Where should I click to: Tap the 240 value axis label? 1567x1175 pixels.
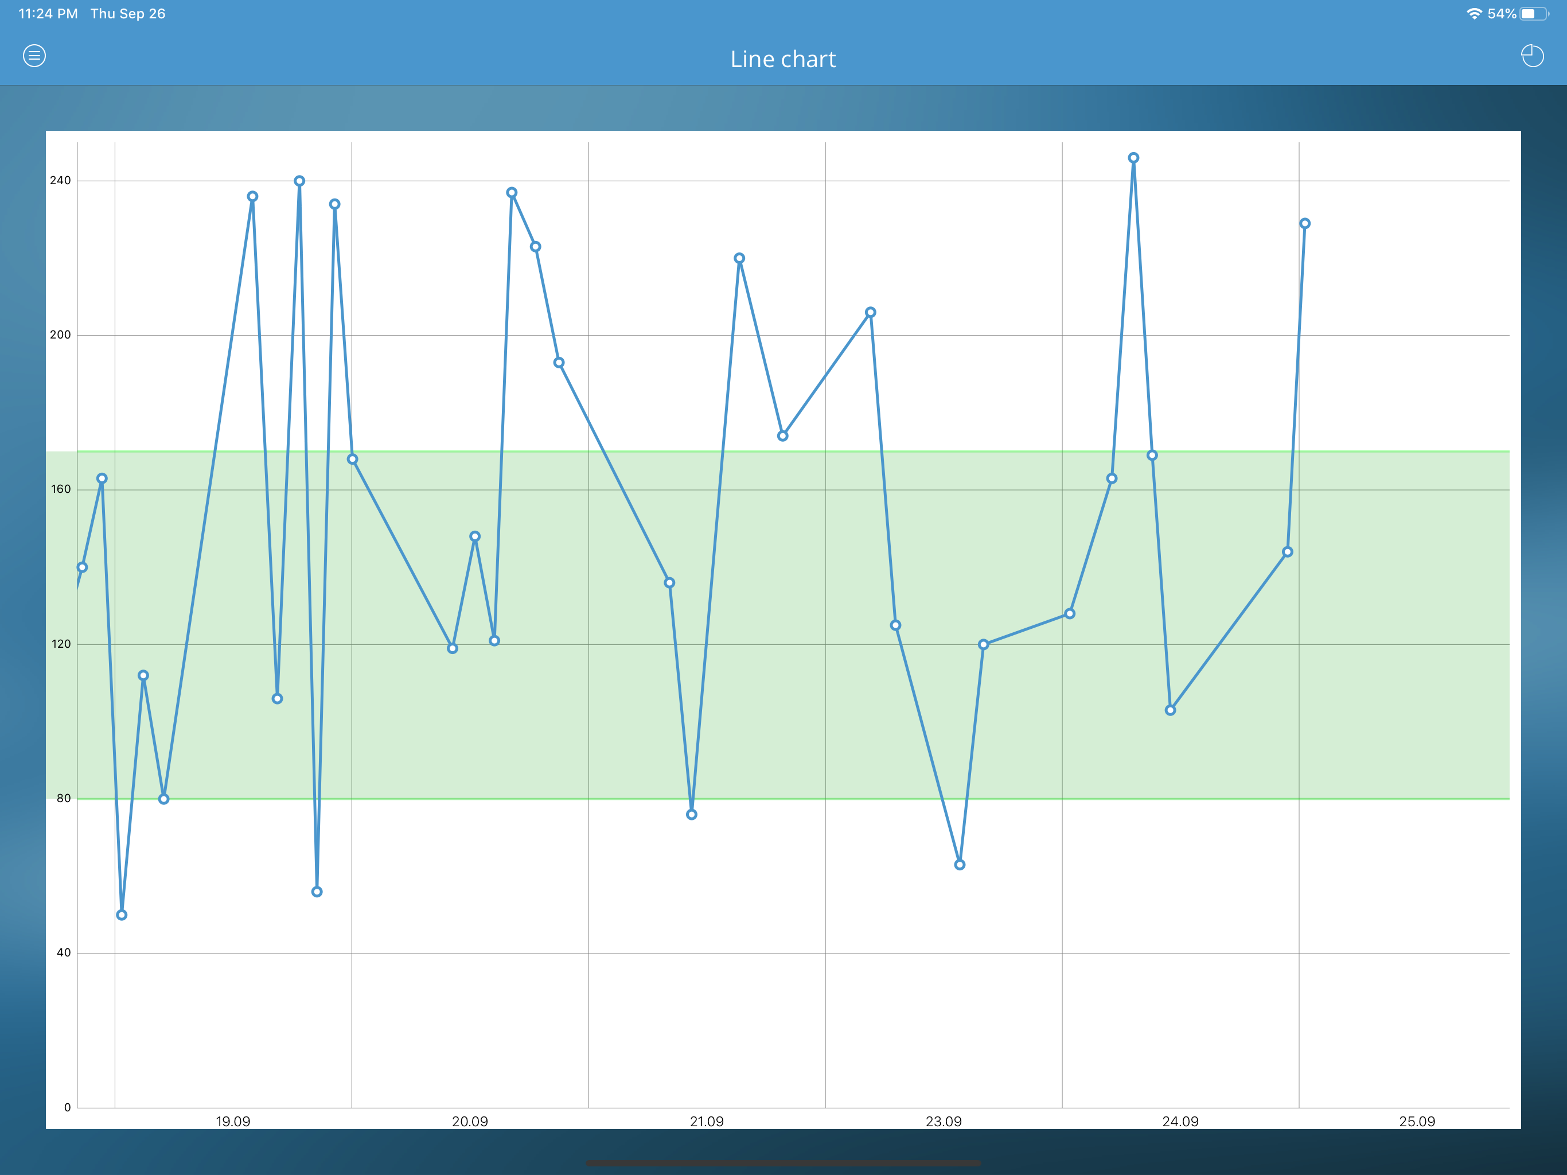click(60, 181)
